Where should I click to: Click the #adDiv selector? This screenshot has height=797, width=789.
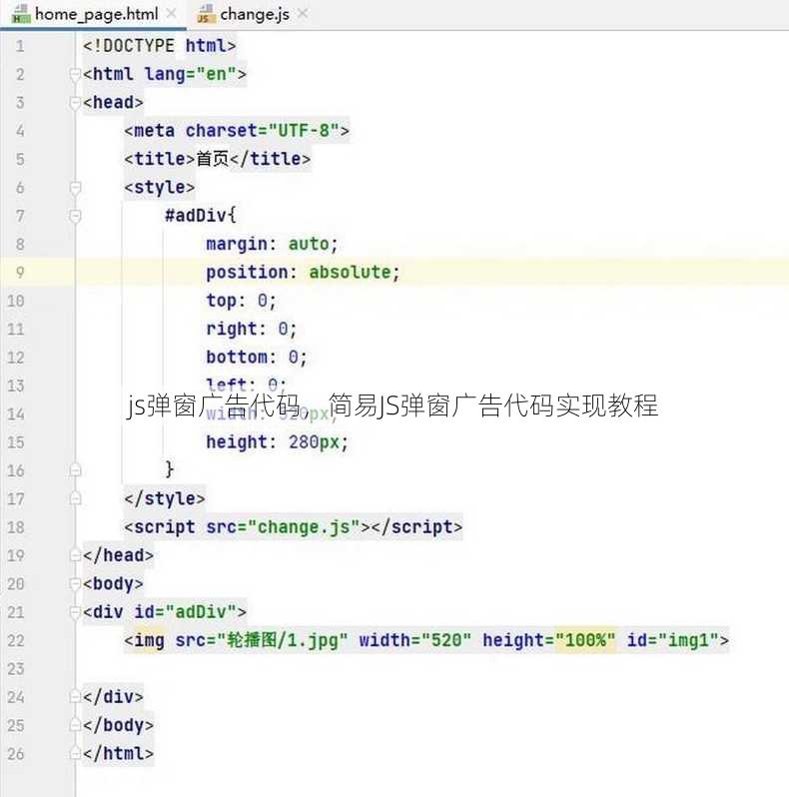point(195,216)
